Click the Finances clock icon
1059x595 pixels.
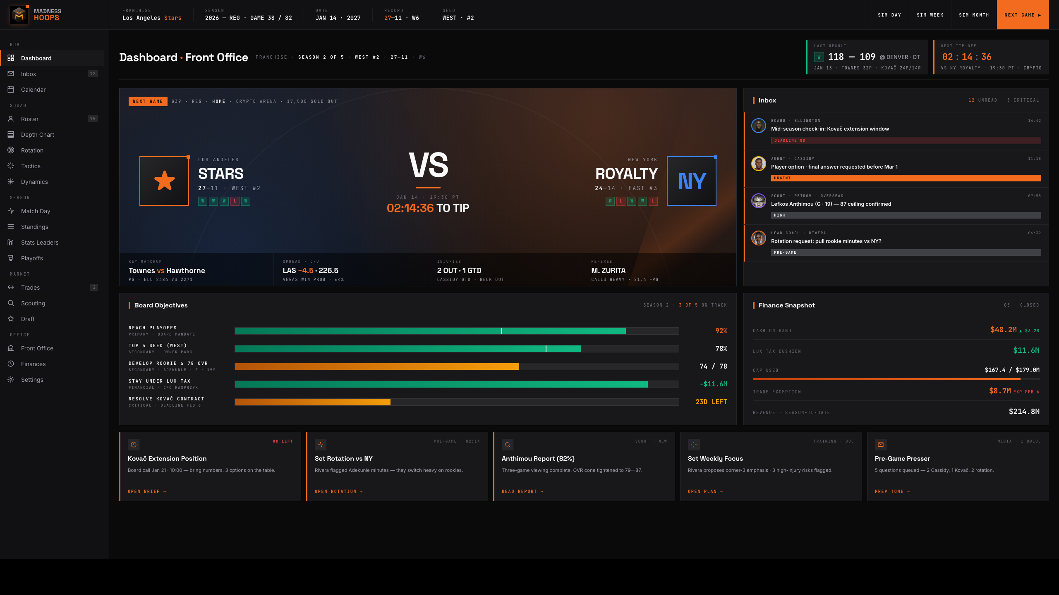click(11, 364)
